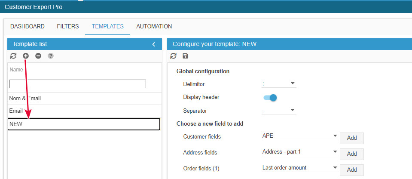Go to the Automation tab
This screenshot has height=179, width=412.
click(154, 27)
